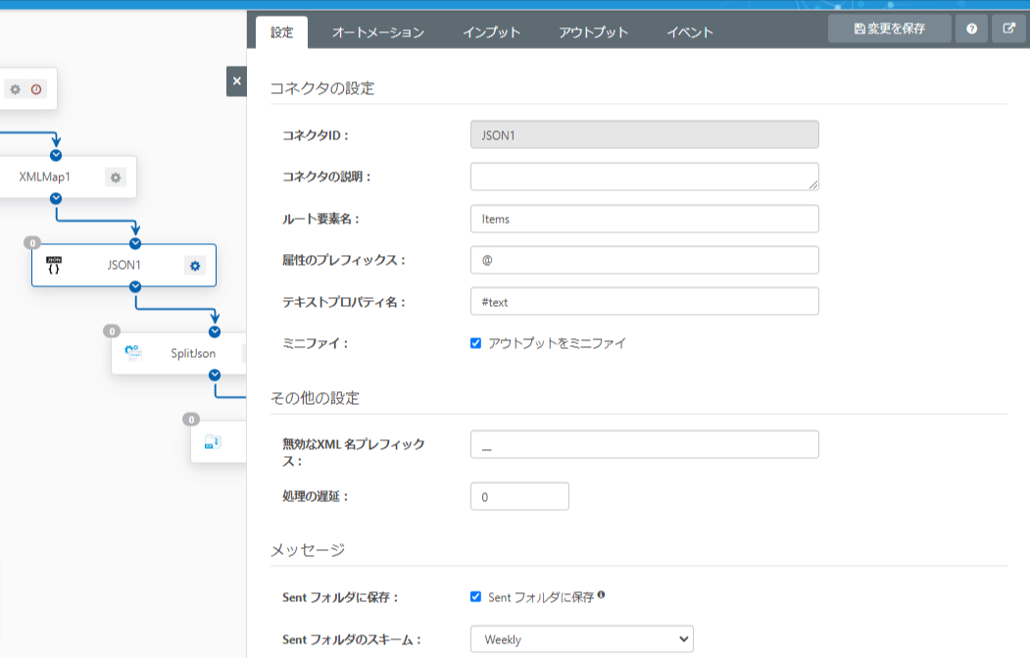1030x658 pixels.
Task: Click the output port arrow below JSON1
Action: coord(135,286)
